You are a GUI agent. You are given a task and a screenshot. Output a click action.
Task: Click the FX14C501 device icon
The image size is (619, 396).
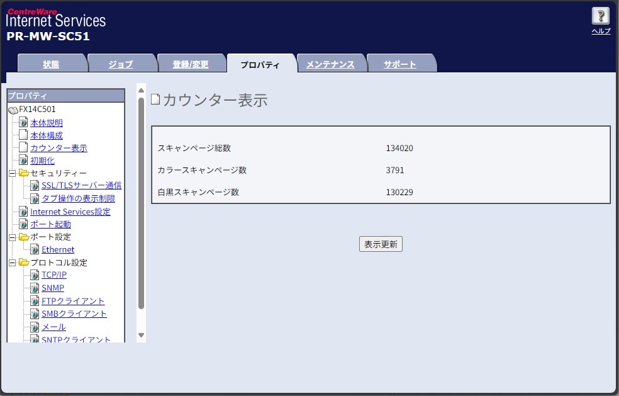pos(13,110)
